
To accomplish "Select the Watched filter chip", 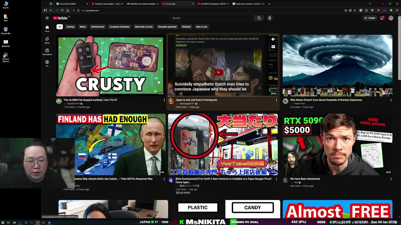I will point(186,27).
